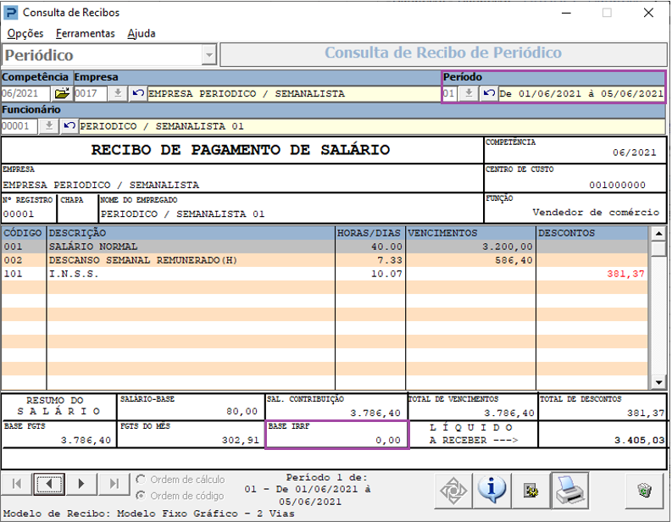This screenshot has width=672, height=522.
Task: Go to first receipt record
Action: tap(17, 484)
